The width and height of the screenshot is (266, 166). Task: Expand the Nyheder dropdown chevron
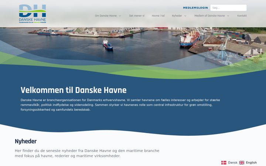pyautogui.click(x=185, y=16)
